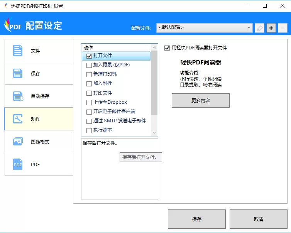Viewport: 291px width, 233px height.
Task: Enable 开启电子邮件客户端 checkbox
Action: (89, 111)
